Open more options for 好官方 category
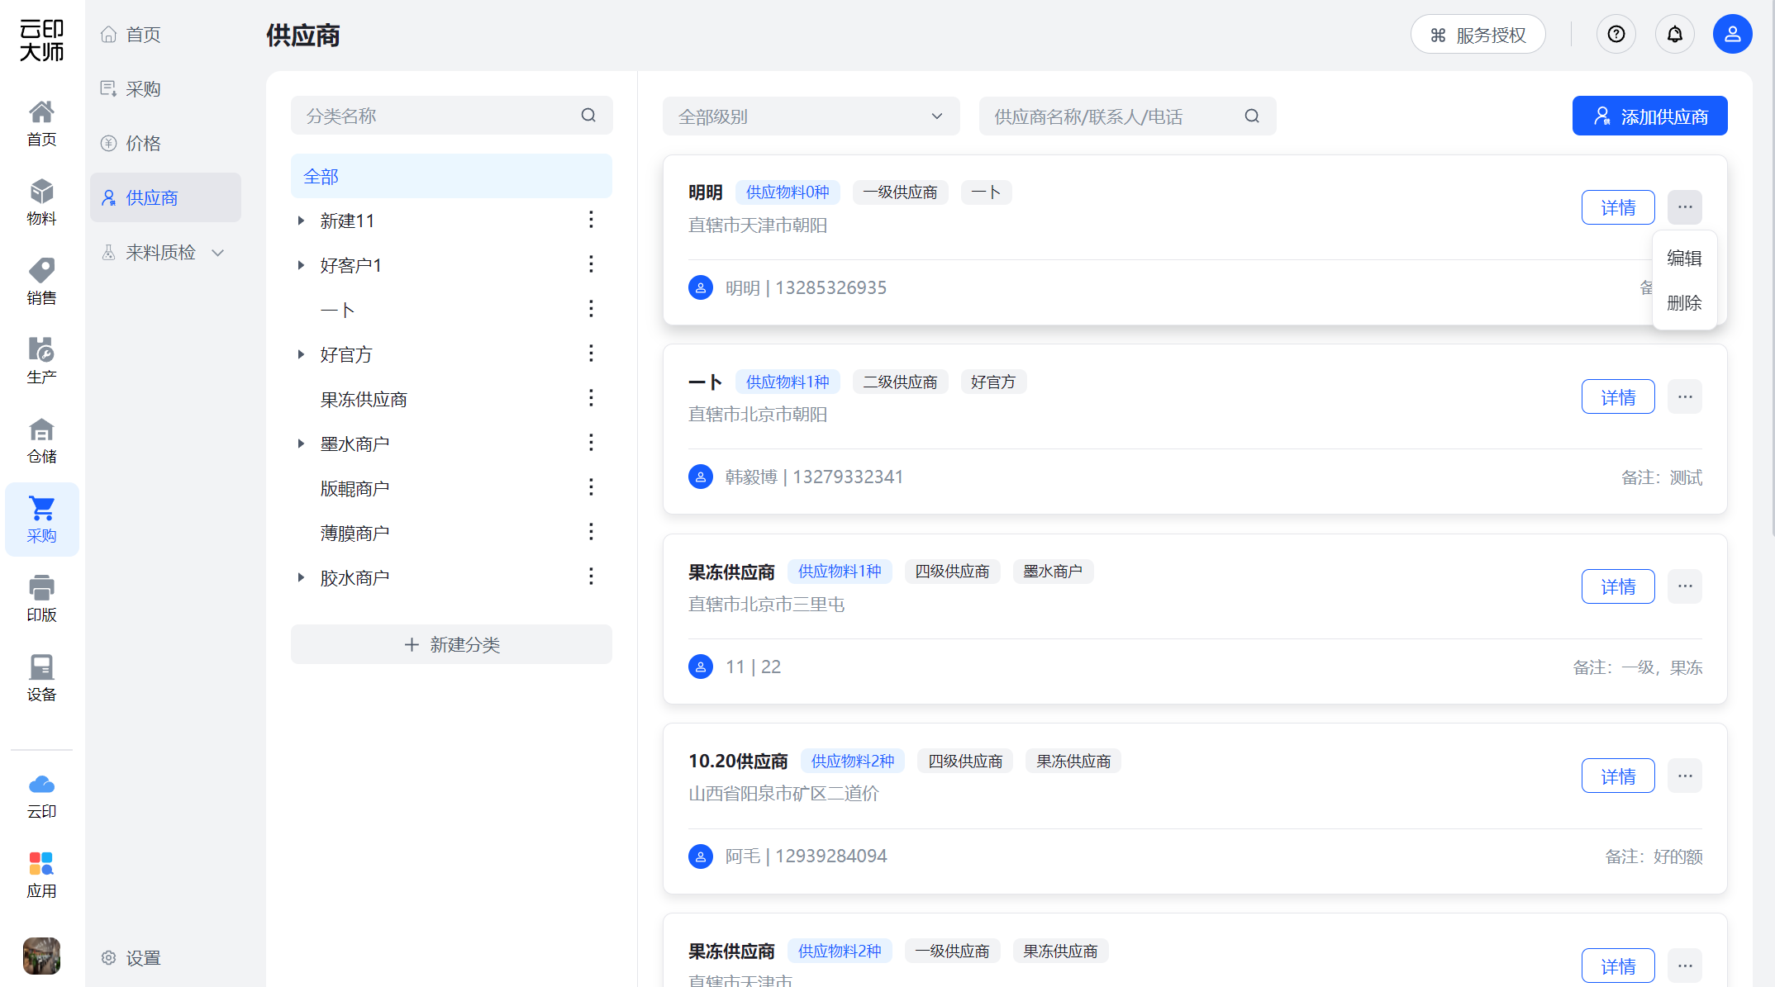Viewport: 1775px width, 987px height. tap(591, 354)
